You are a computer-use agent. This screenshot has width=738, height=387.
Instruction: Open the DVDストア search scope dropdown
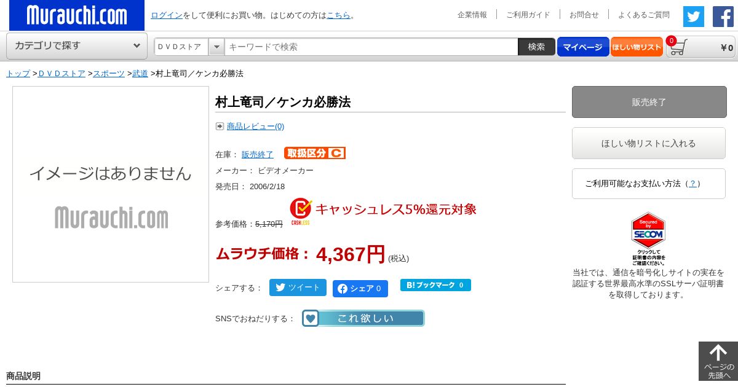(x=189, y=47)
